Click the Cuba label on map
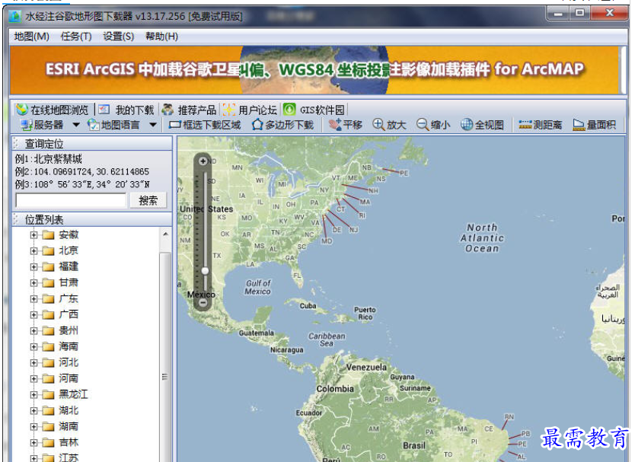The height and width of the screenshot is (462, 635). click(x=308, y=306)
